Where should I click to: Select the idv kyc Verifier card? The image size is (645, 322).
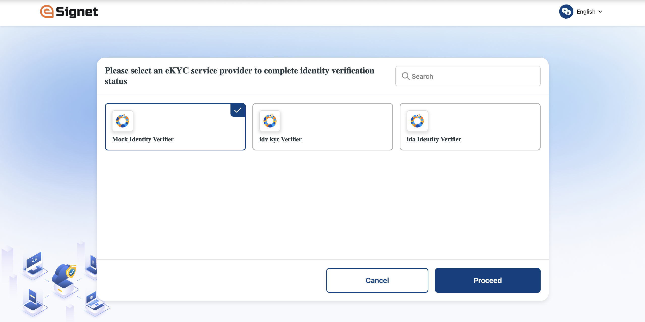pos(323,127)
